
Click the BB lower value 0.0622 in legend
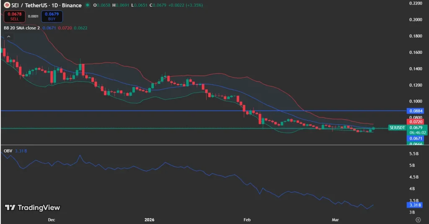click(x=80, y=28)
